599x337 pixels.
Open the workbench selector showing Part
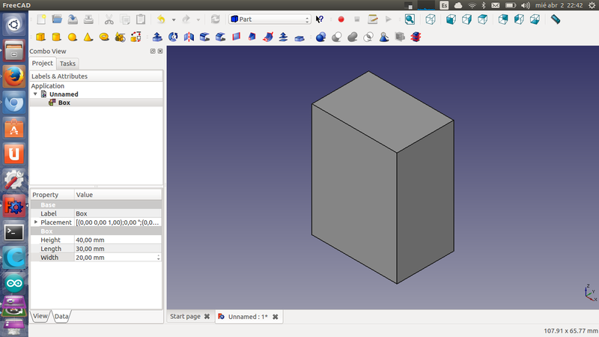[270, 19]
